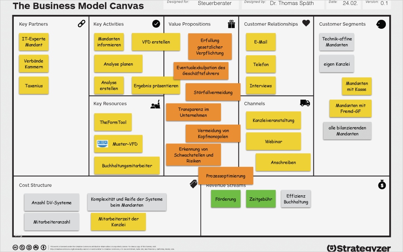Screen dimensions: 403x252
Task: Select the Interviews sticky note
Action: (x=261, y=85)
